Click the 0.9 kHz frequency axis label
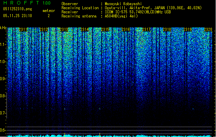Image resolution: width=216 pixels, height=137 pixels. [x=3, y=79]
